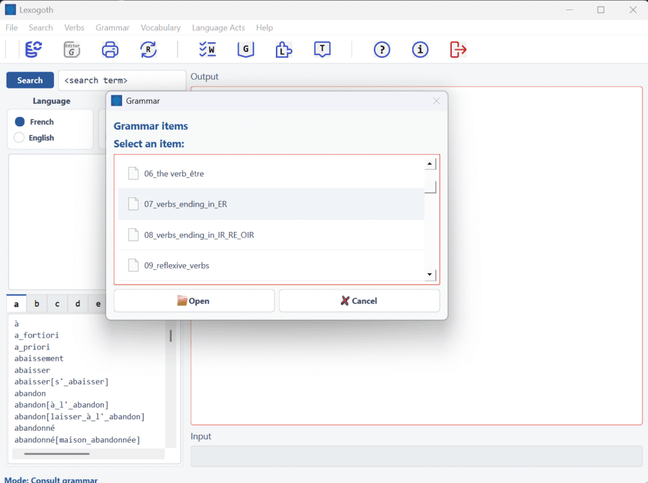
Task: Select 08_verbs_ending_in_IR_RE_OIR grammar item
Action: [x=271, y=235]
